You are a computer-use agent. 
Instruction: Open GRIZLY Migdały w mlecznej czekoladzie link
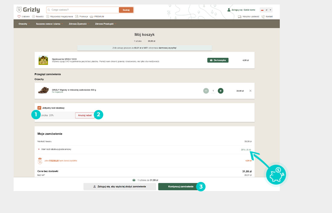click(74, 90)
